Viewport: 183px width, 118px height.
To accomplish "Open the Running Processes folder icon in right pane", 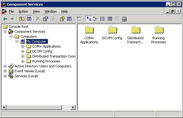I will coord(159,30).
